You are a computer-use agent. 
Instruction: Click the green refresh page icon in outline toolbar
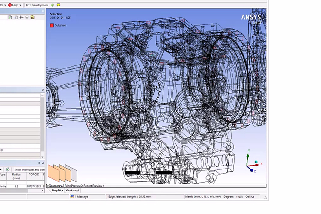pos(10,18)
